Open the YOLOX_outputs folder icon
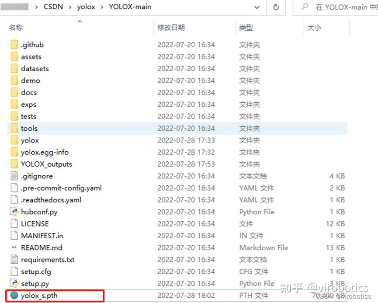 [14, 164]
